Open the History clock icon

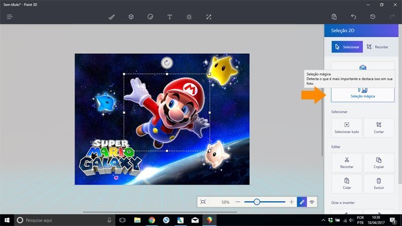373,17
